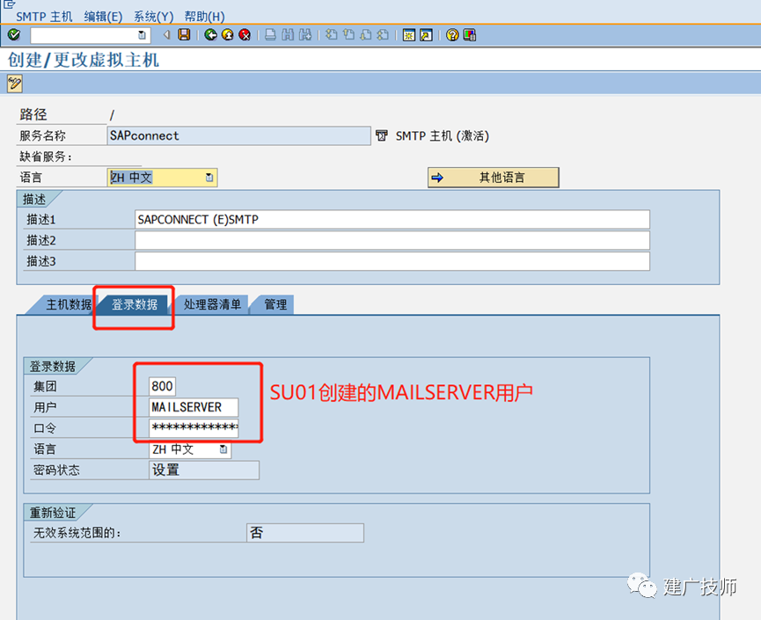761x620 pixels.
Task: Click the 其他语言 button
Action: click(493, 178)
